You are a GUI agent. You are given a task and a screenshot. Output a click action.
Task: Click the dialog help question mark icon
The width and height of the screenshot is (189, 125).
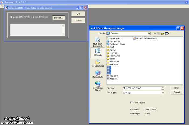(x=178, y=28)
